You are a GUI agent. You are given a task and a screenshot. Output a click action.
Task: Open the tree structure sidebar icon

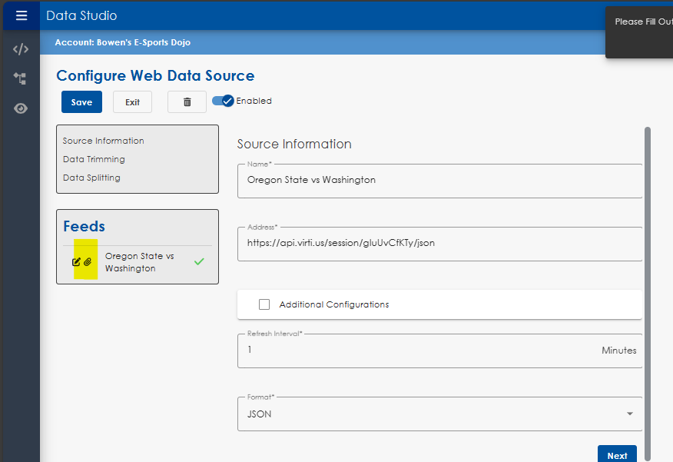(x=21, y=78)
